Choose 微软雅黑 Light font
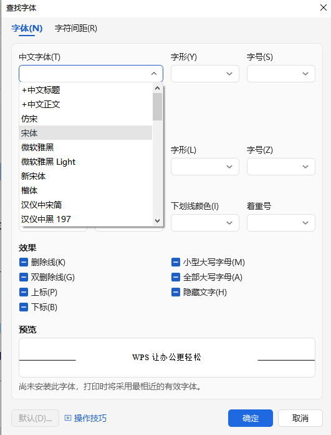The height and width of the screenshot is (435, 331). pyautogui.click(x=86, y=162)
